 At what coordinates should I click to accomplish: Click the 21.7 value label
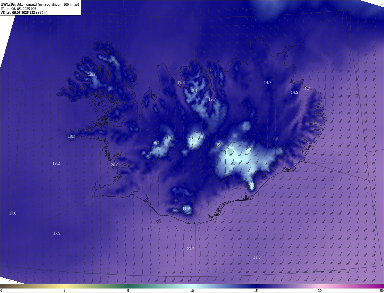(x=306, y=88)
